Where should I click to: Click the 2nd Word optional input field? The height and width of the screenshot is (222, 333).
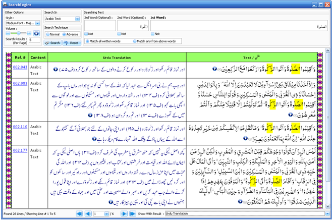(133, 26)
